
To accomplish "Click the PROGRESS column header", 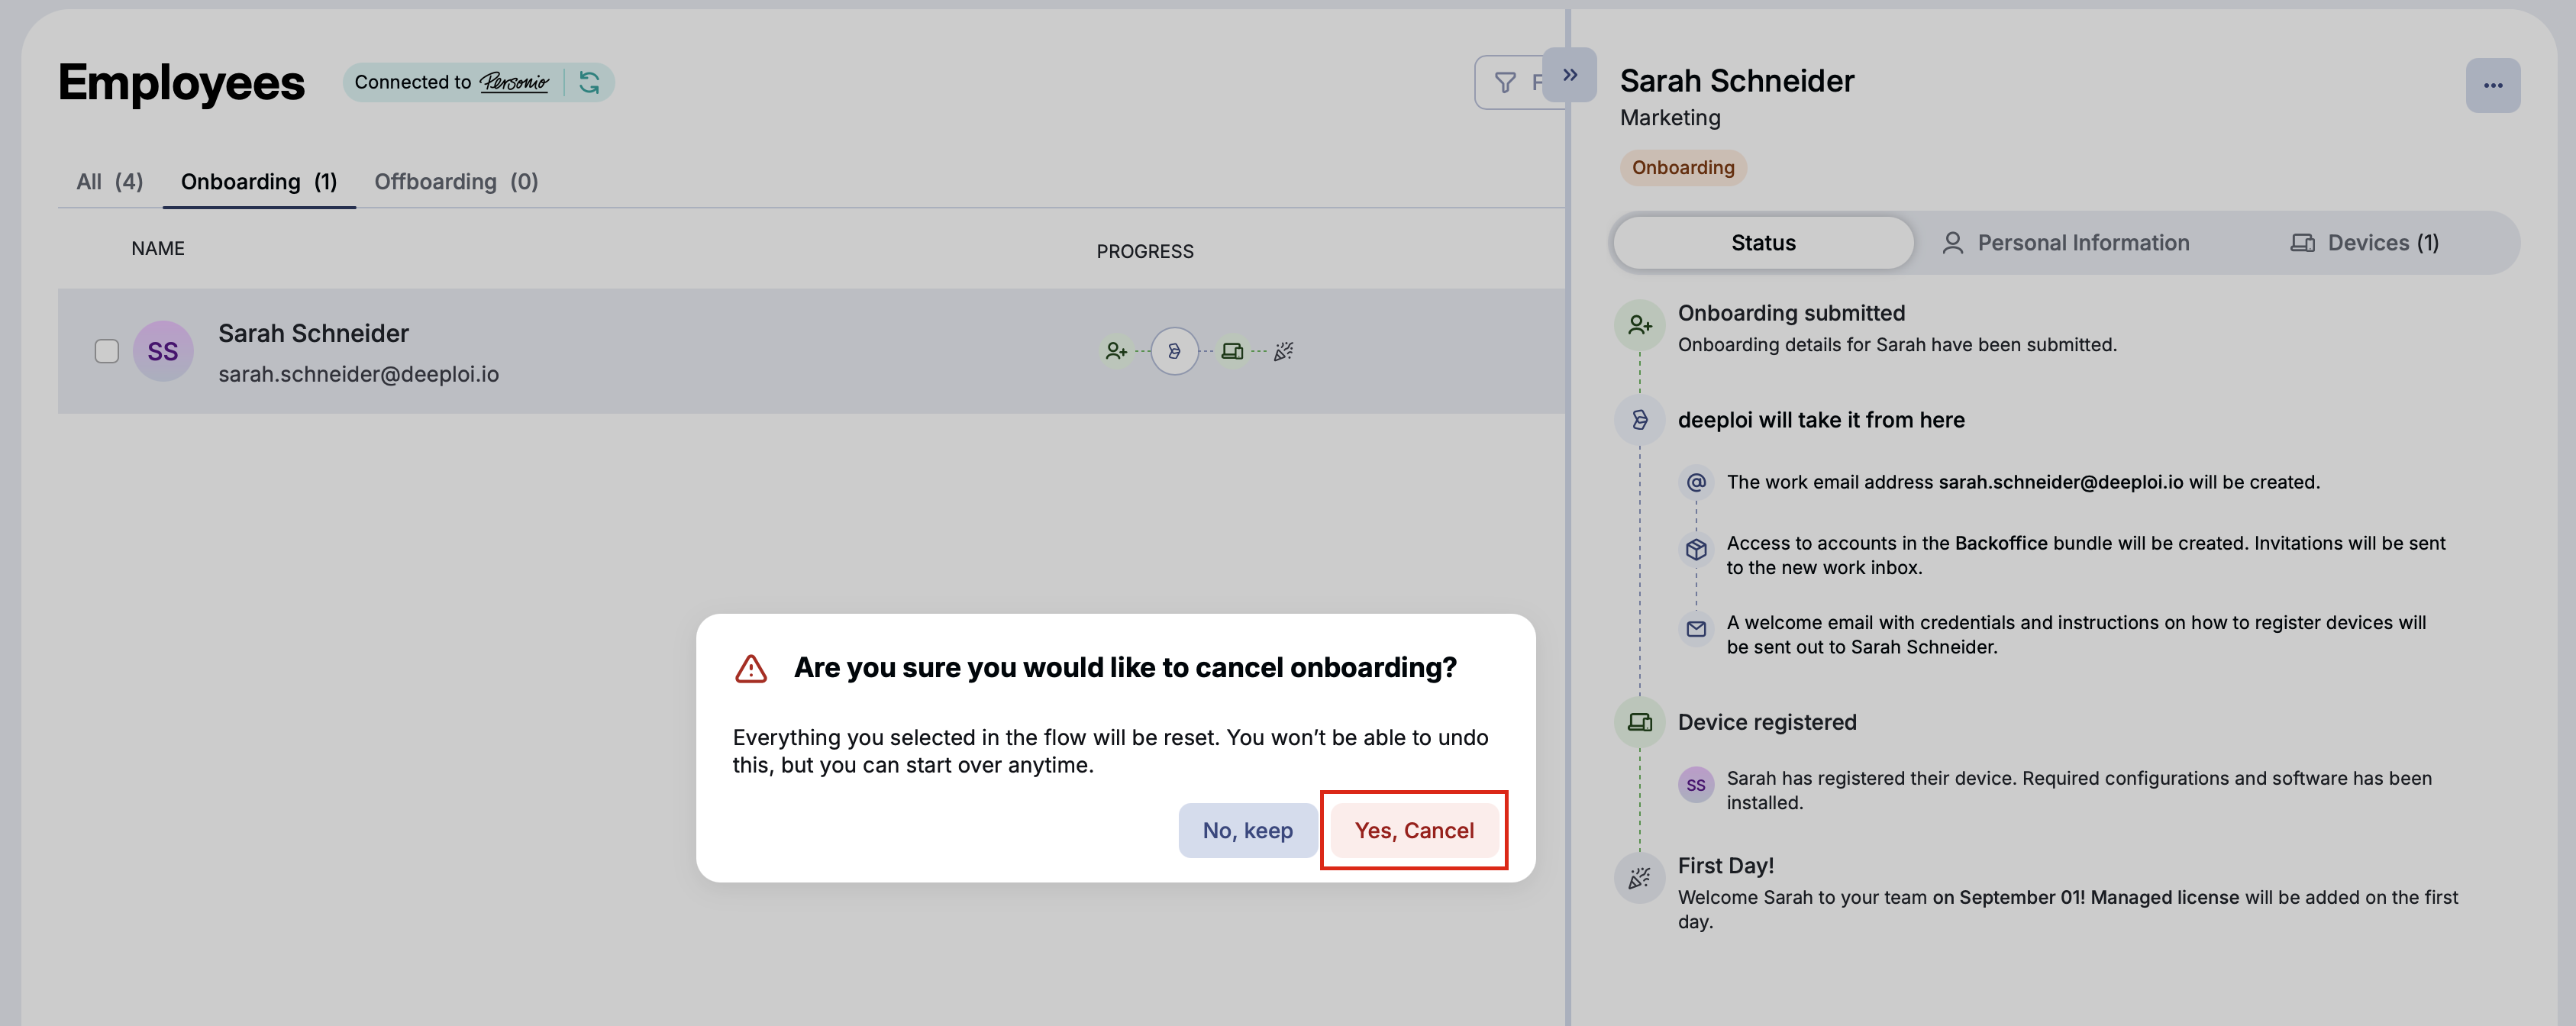I will pyautogui.click(x=1145, y=251).
